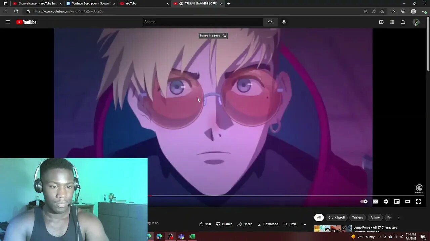Viewport: 430px width, 241px height.
Task: Select the Crunchyroll filter chip
Action: coord(336,218)
